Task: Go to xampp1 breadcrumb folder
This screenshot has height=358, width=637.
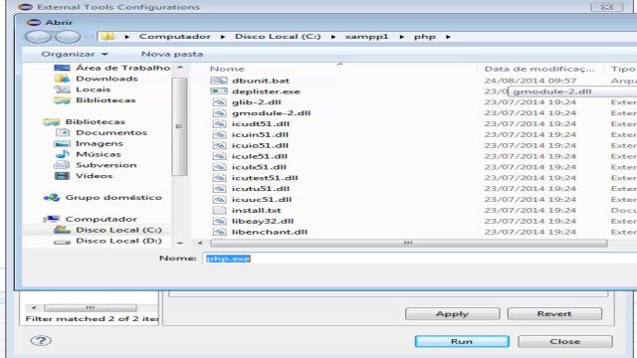Action: coord(366,37)
